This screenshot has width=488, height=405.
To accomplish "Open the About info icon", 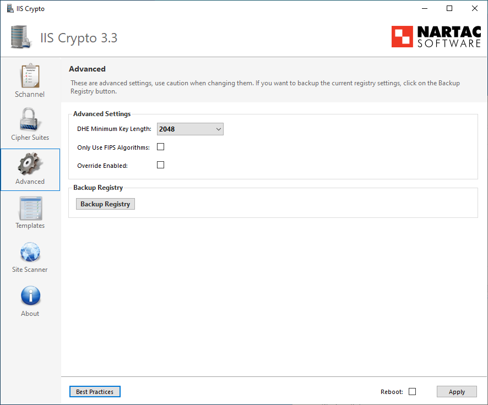I will point(30,295).
